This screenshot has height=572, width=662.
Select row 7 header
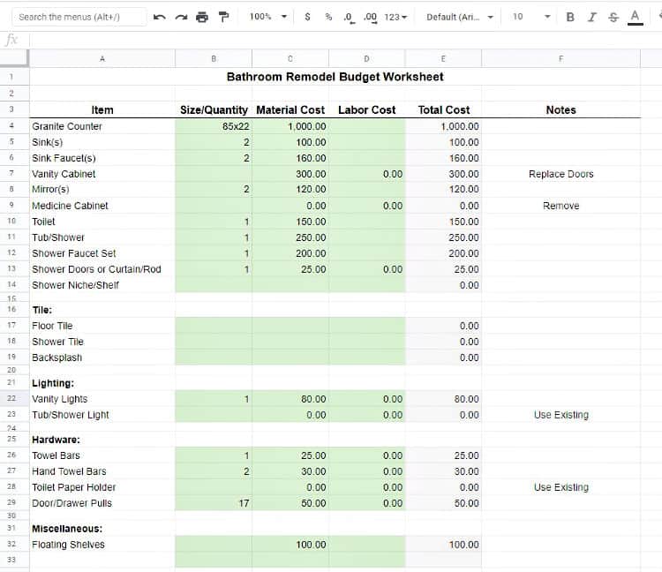coord(12,174)
